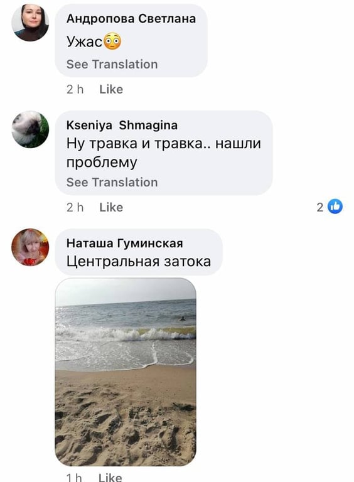Screen dimensions: 354x482
Task: Click the blue thumbs-up reaction icon
Action: [x=335, y=206]
